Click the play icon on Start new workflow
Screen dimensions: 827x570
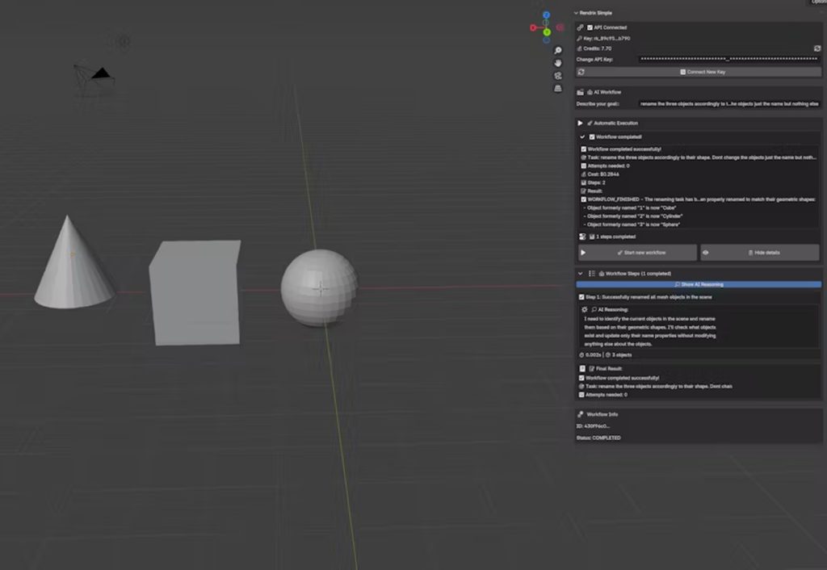(x=583, y=253)
